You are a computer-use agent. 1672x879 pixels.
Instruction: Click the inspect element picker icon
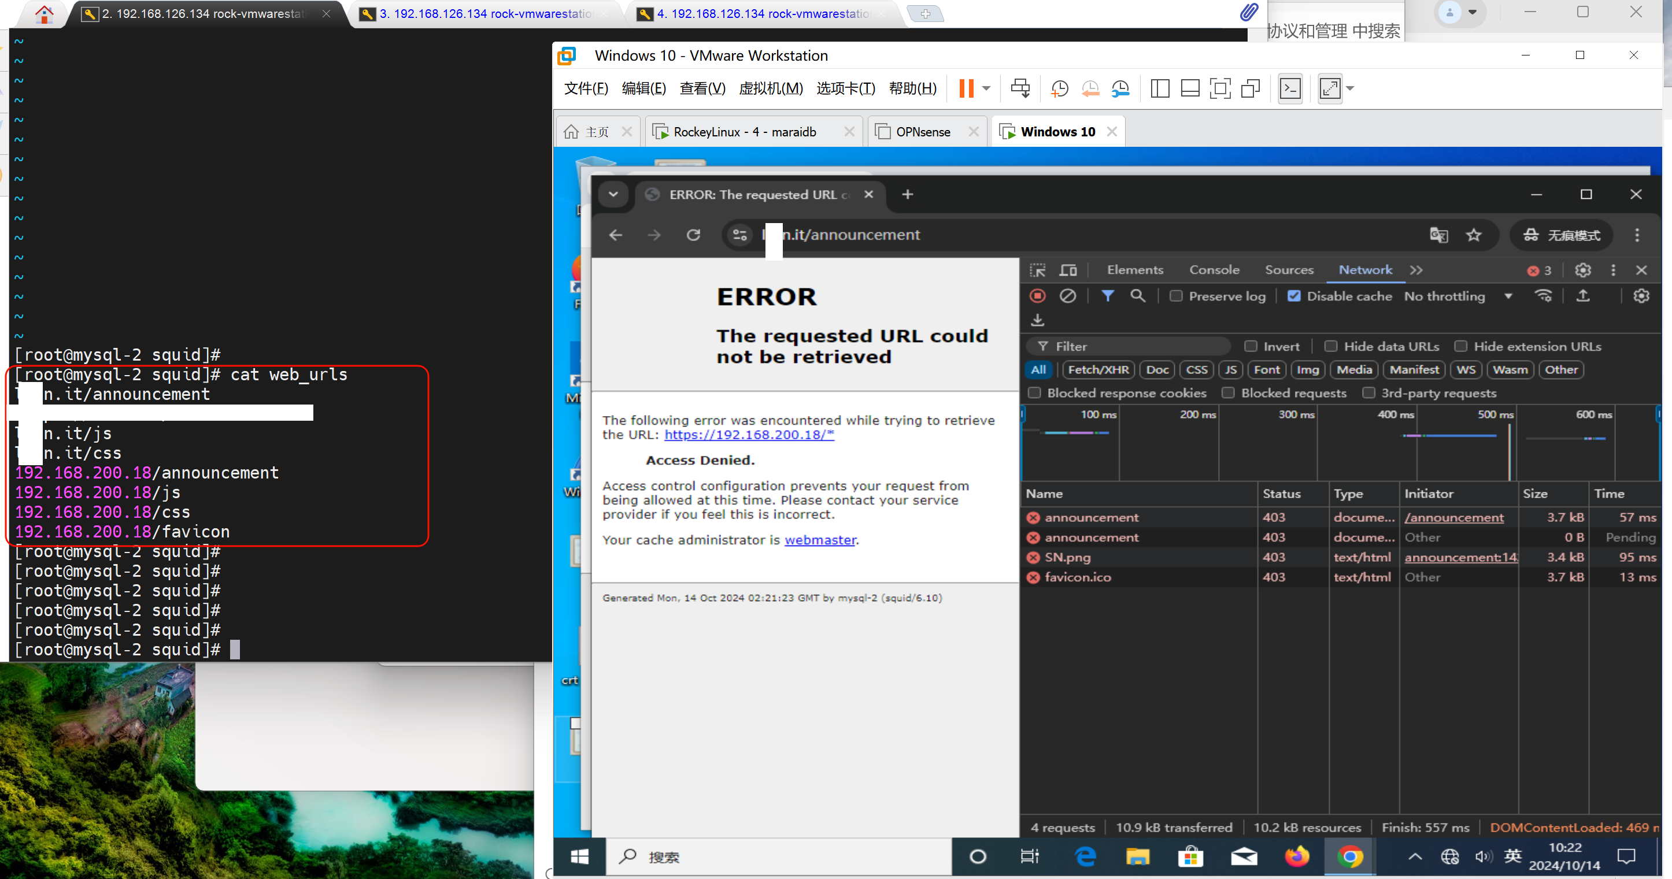[1037, 270]
